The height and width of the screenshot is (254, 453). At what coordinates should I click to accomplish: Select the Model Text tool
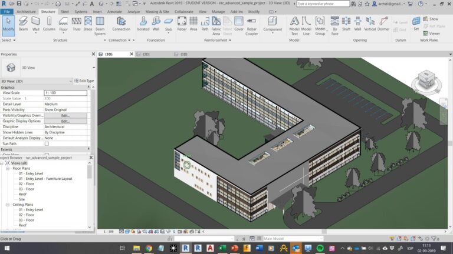pyautogui.click(x=294, y=26)
